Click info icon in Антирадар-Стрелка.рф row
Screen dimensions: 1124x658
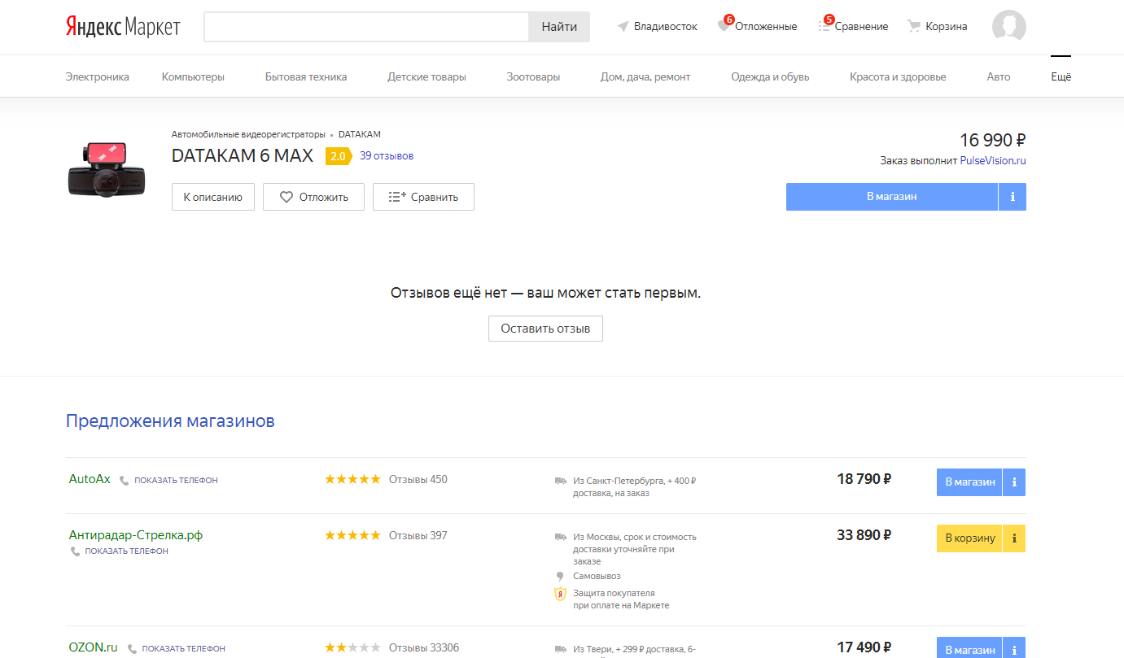tap(1014, 538)
